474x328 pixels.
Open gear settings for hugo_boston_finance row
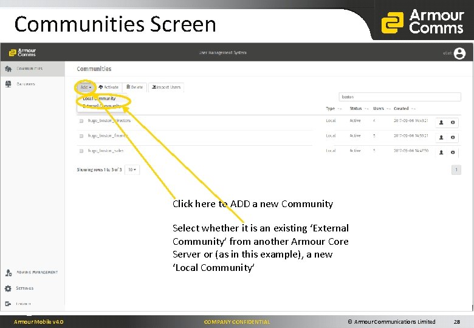[x=453, y=137]
